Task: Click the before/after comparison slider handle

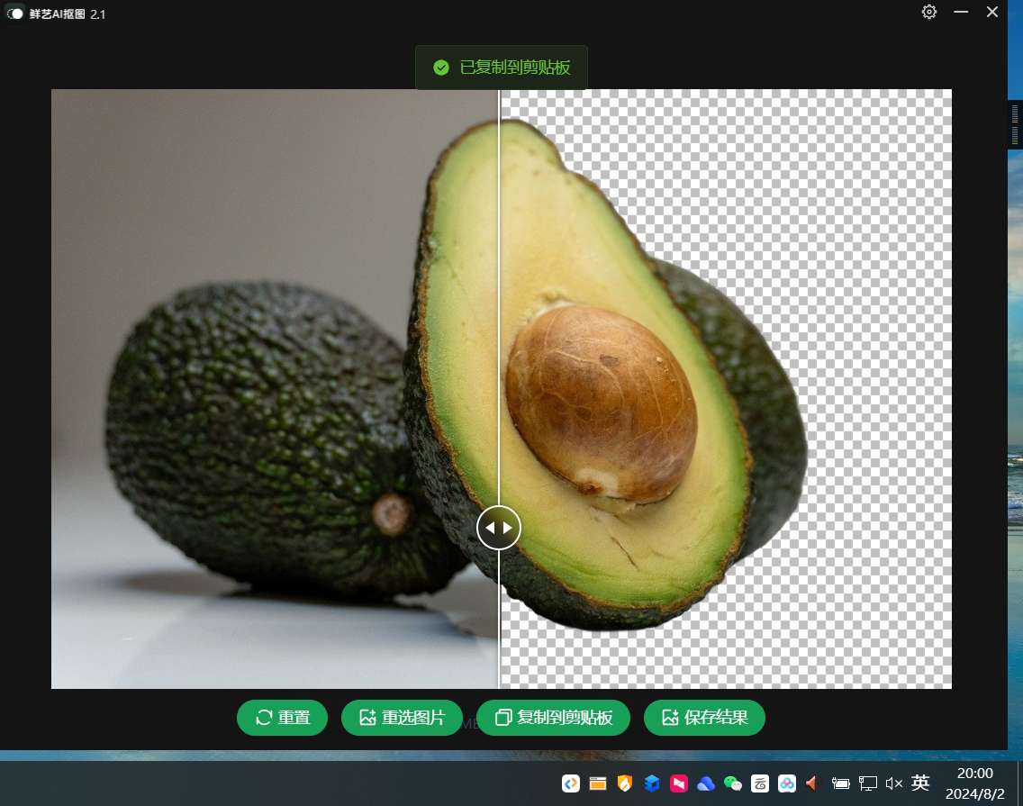Action: (x=499, y=527)
